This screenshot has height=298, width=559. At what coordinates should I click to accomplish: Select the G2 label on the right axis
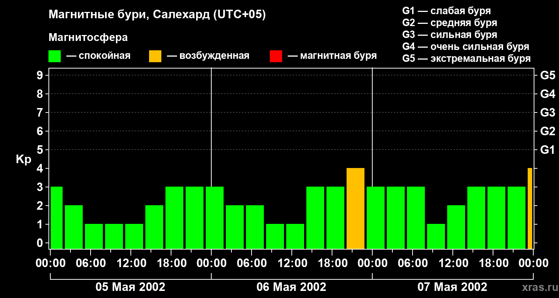click(548, 131)
